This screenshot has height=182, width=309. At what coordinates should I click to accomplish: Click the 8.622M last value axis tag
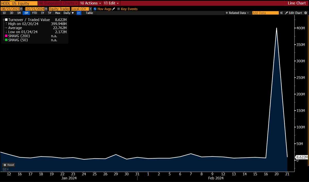tap(302, 157)
